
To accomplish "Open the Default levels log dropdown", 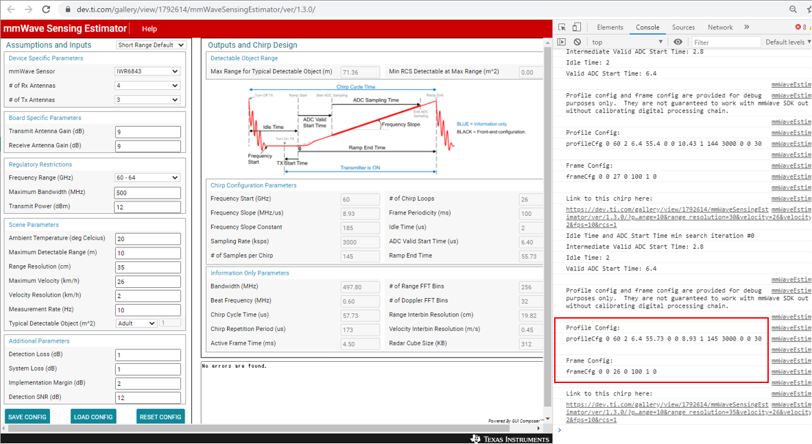I will [x=788, y=42].
